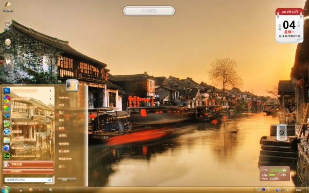Click the QQ penguin taskbar icon

tap(20, 190)
